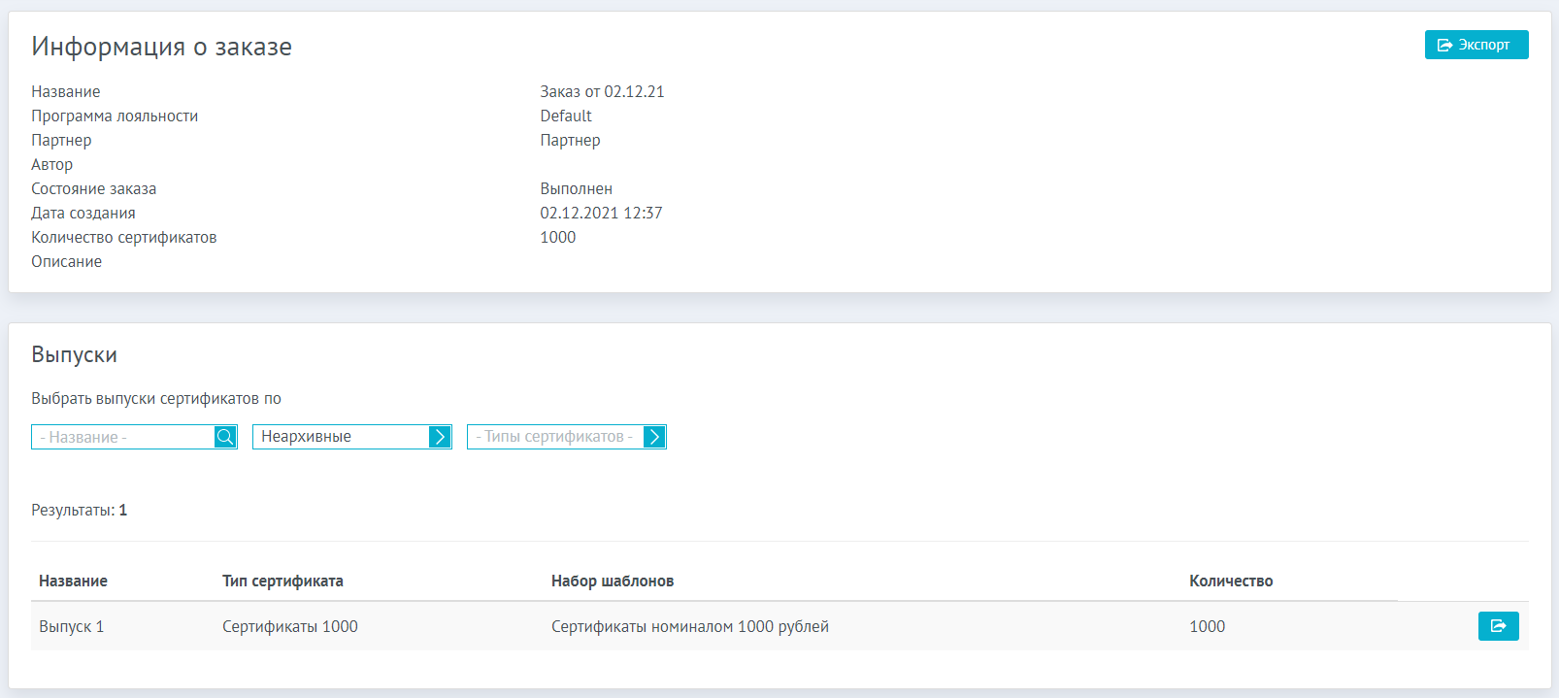Click the Количество сертификатов label
1559x698 pixels.
pos(123,237)
